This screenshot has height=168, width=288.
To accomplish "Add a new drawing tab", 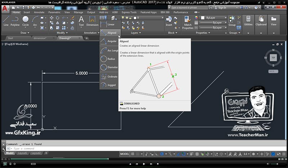I will point(86,38).
